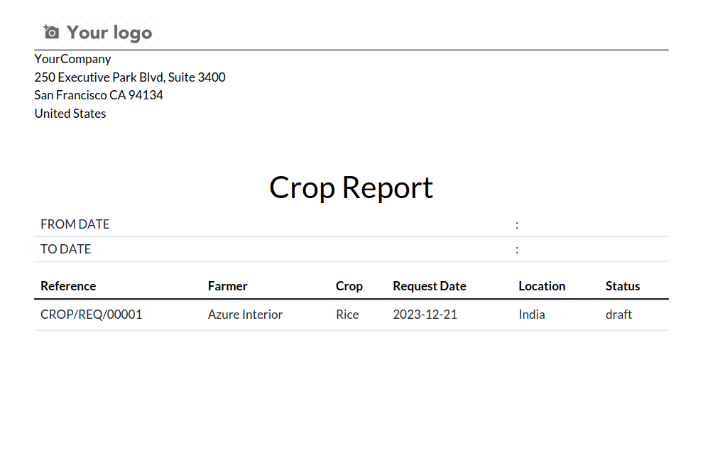Click the 250 Executive Park Blvd address
The height and width of the screenshot is (470, 703).
pos(130,77)
